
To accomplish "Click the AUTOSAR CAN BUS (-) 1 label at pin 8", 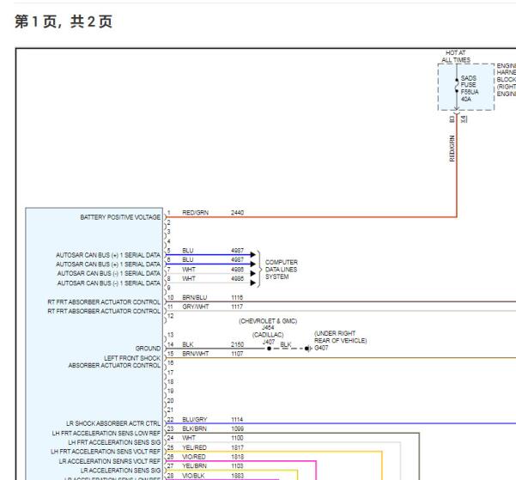I will click(x=108, y=283).
